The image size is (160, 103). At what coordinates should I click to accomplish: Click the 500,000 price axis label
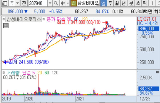click(147, 49)
